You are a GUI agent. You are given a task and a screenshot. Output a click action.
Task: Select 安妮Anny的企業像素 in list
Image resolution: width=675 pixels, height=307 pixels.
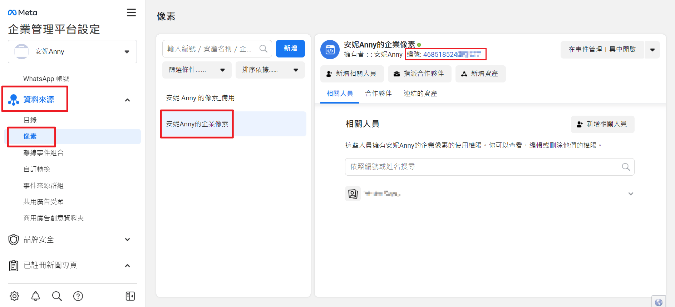click(233, 124)
